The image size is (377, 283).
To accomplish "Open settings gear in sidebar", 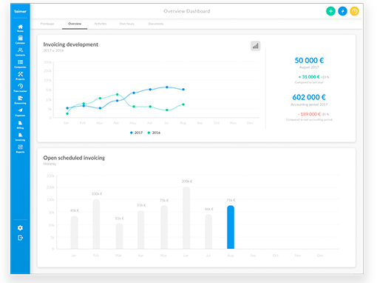I will click(x=20, y=227).
